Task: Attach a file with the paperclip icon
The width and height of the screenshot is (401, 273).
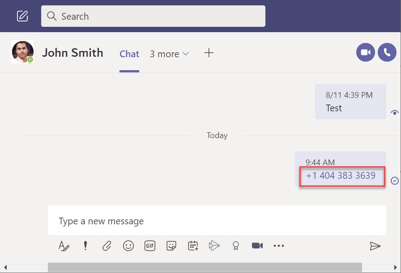Action: [x=107, y=246]
